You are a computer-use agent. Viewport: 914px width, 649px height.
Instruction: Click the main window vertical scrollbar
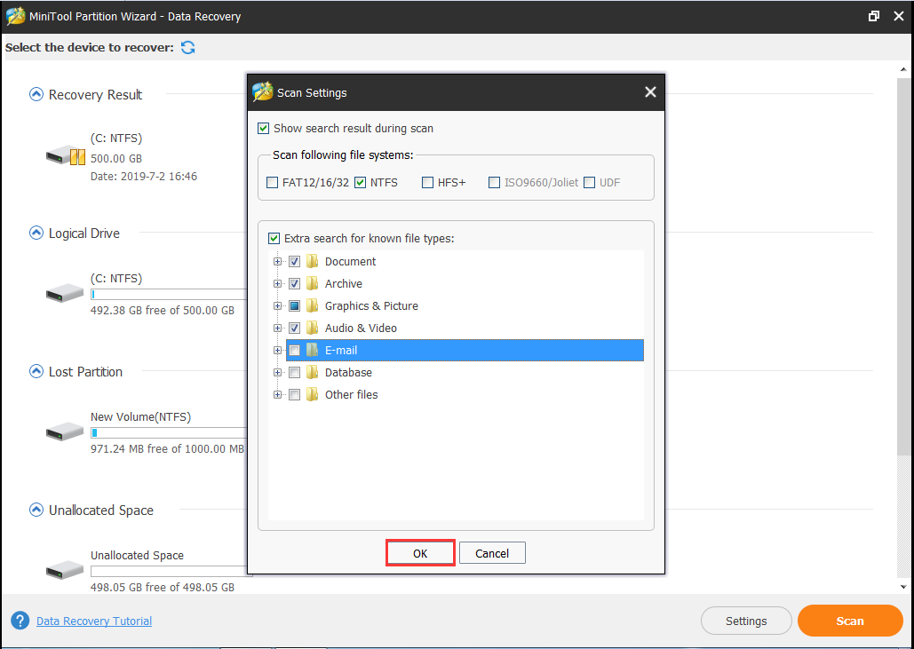903,265
